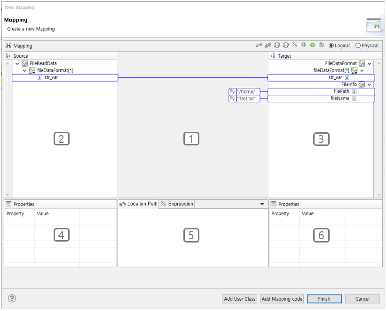Switch to the Location Path tab
Viewport: 387px width, 311px height.
pos(138,204)
